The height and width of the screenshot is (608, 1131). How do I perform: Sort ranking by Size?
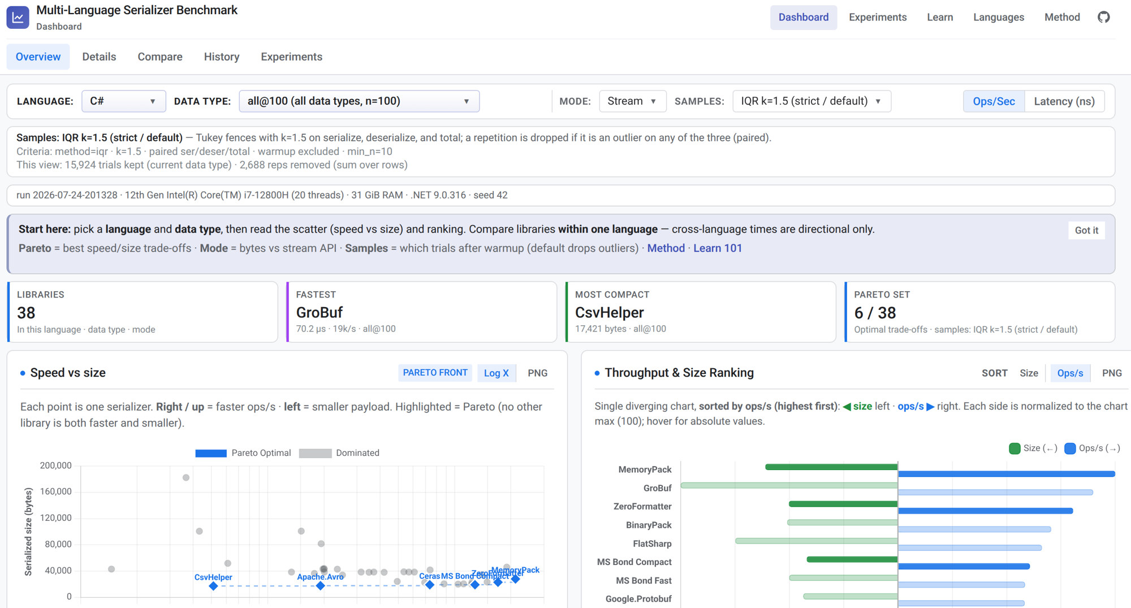click(1029, 373)
